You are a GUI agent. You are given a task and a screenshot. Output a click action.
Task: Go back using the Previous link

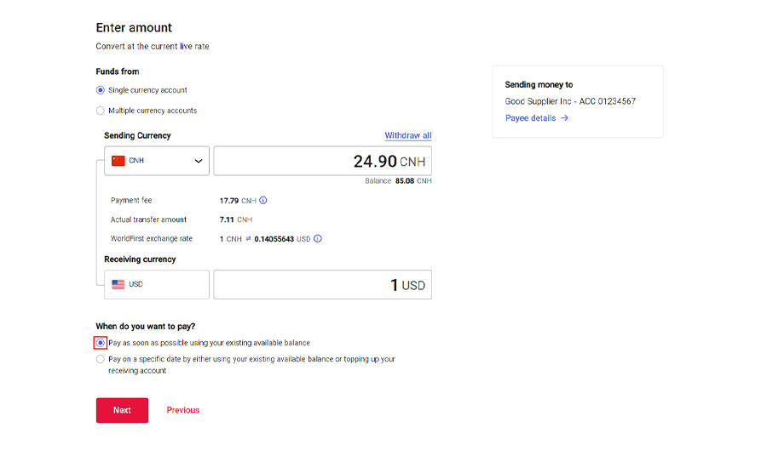click(182, 410)
